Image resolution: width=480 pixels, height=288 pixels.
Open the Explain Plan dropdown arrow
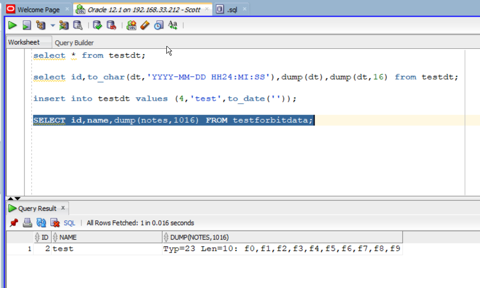53,25
